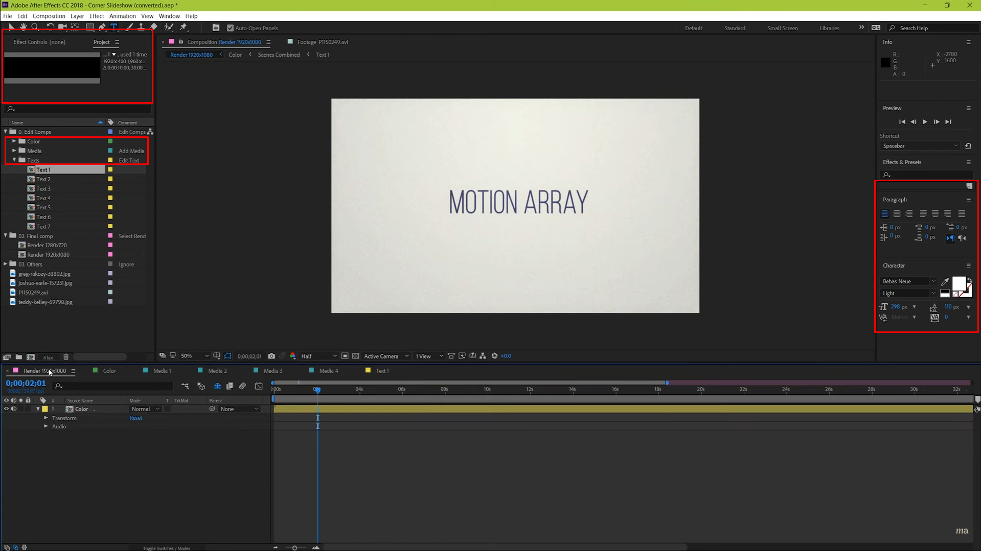Show channel and color management settings
Screen dimensions: 981x551
click(x=292, y=356)
